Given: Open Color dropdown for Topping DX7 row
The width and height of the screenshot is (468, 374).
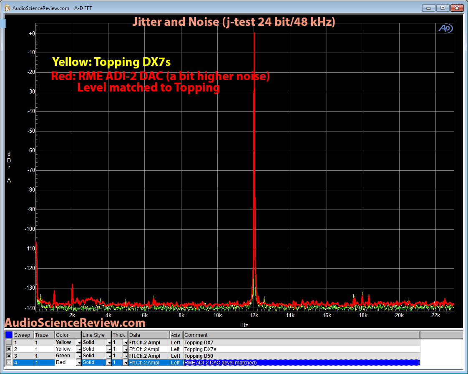Looking at the screenshot, I should (79, 343).
